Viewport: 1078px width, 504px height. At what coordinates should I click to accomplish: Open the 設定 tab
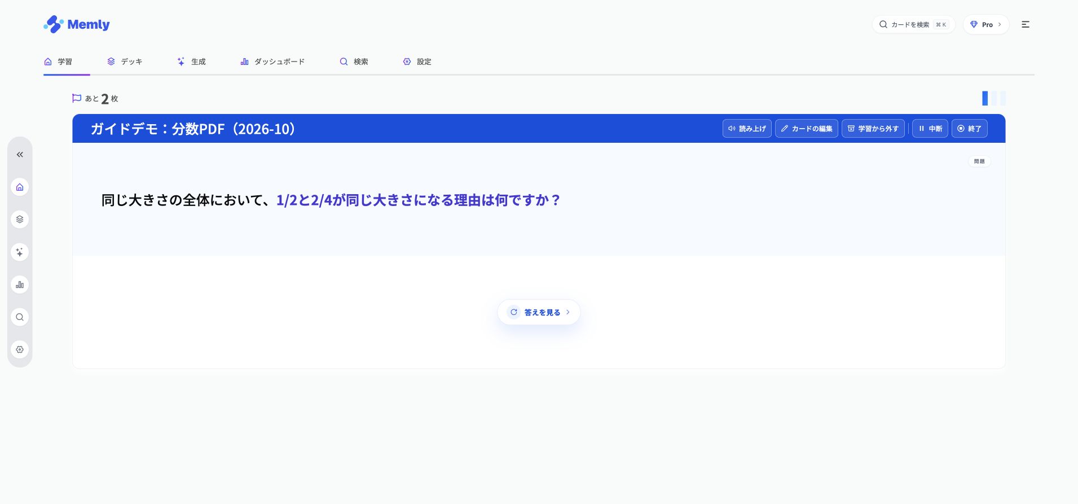(x=417, y=62)
